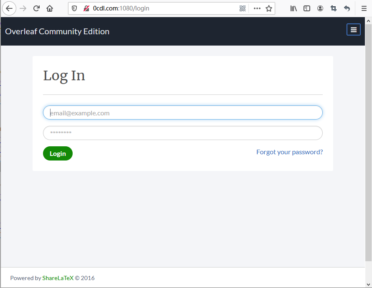Expand the page actions three-dot menu
The width and height of the screenshot is (372, 288).
tap(257, 8)
